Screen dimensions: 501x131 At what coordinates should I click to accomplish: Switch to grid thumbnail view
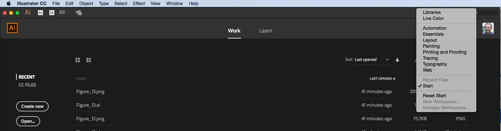(78, 60)
